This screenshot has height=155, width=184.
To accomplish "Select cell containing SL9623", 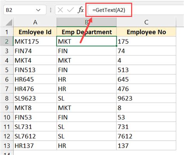I will click(x=35, y=98).
